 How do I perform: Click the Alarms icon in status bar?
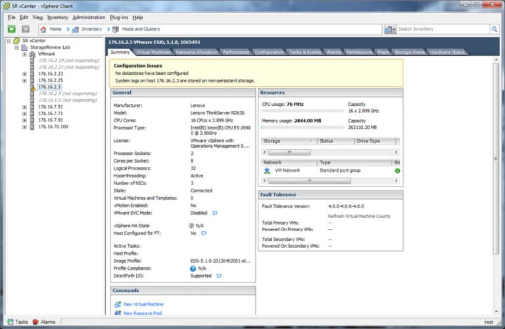(x=36, y=322)
